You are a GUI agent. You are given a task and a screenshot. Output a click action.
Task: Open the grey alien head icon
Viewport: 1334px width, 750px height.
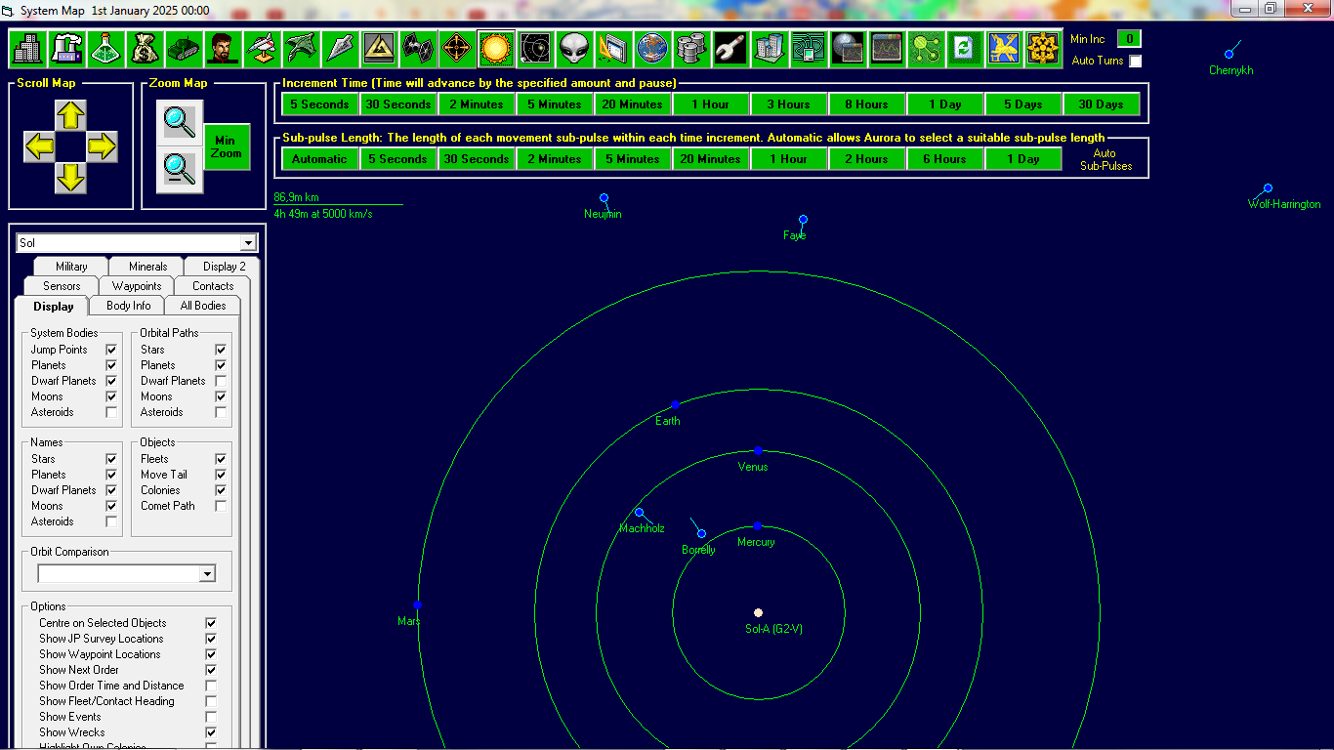click(x=575, y=47)
